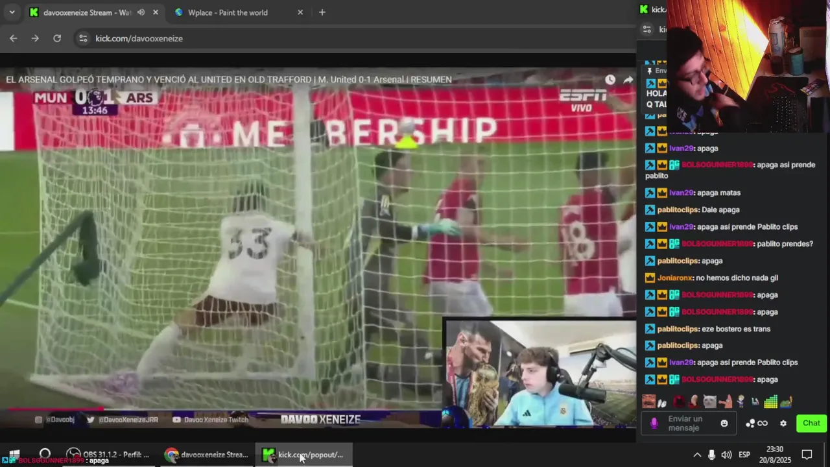
Task: Click the name in 'BOLSOGUNNER1899: pablito prendes?'
Action: click(717, 244)
